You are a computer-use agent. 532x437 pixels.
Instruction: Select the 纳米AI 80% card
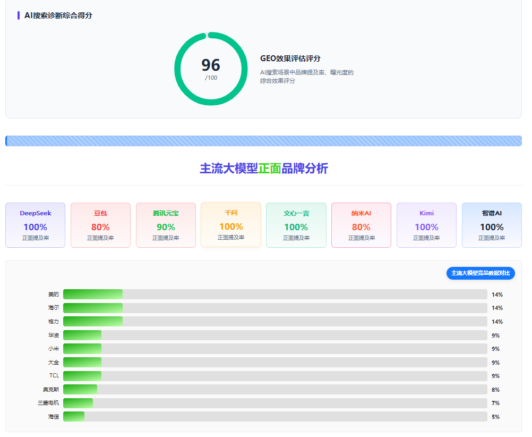362,225
